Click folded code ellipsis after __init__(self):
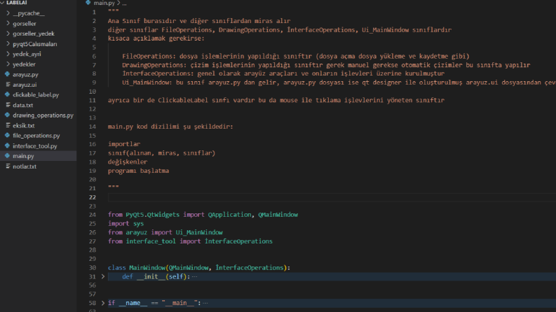This screenshot has width=556, height=312. pyautogui.click(x=194, y=276)
